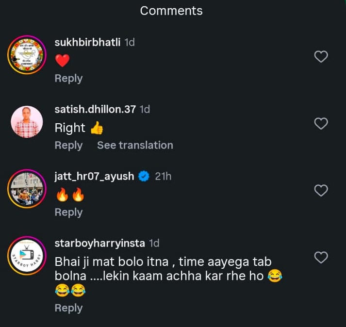Like sukhbirbhatli's heart comment
The image size is (346, 327).
pos(321,56)
